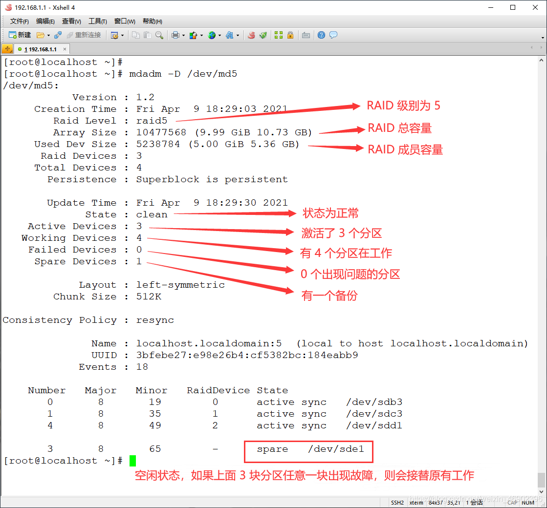The height and width of the screenshot is (508, 547).
Task: Click the keyboard key mapping icon
Action: coord(306,35)
